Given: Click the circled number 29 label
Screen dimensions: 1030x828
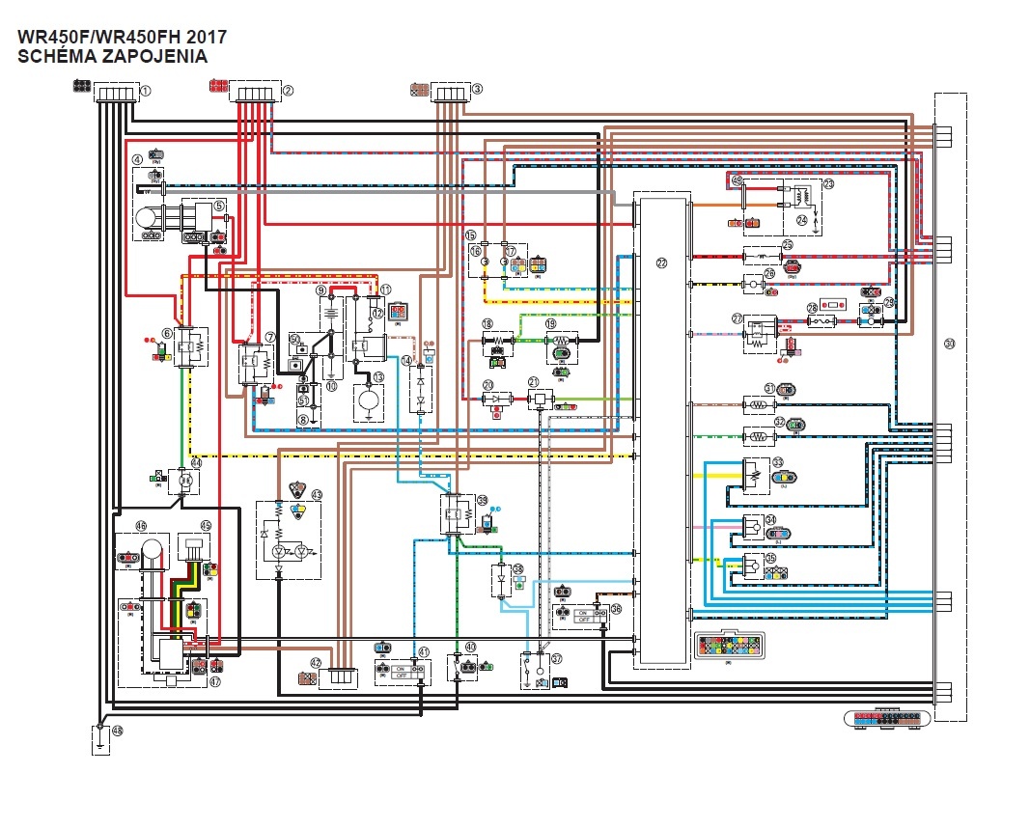Looking at the screenshot, I should [889, 303].
